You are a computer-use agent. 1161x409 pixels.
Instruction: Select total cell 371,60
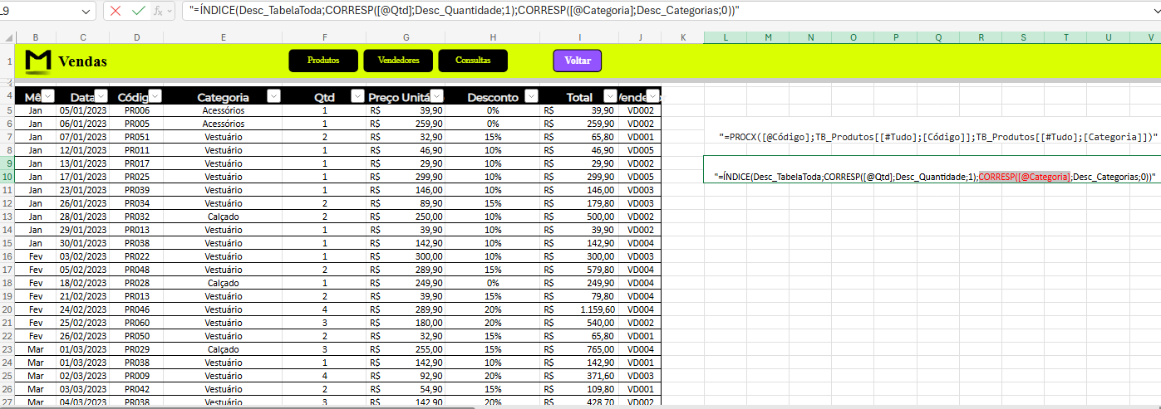580,376
